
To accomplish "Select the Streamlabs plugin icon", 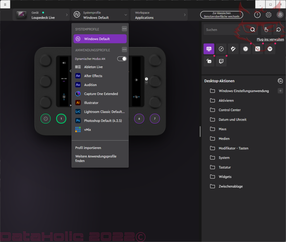I will click(209, 61).
